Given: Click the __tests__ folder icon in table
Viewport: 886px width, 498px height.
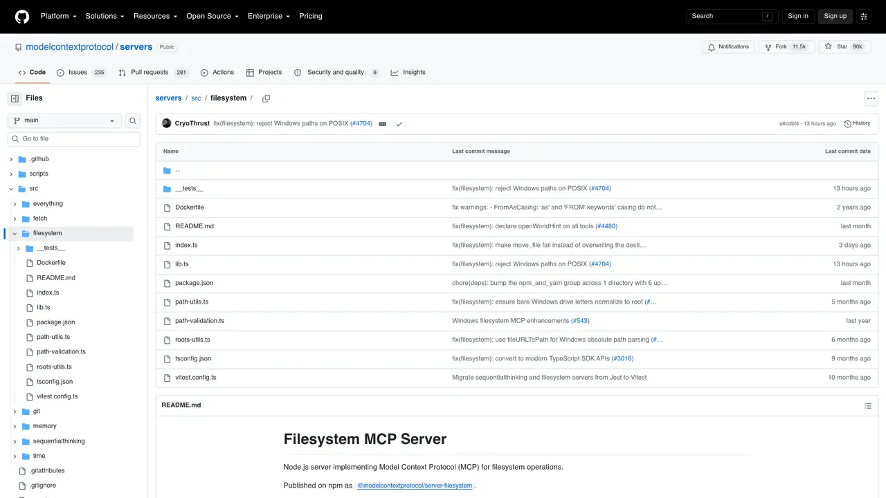Looking at the screenshot, I should pos(167,189).
